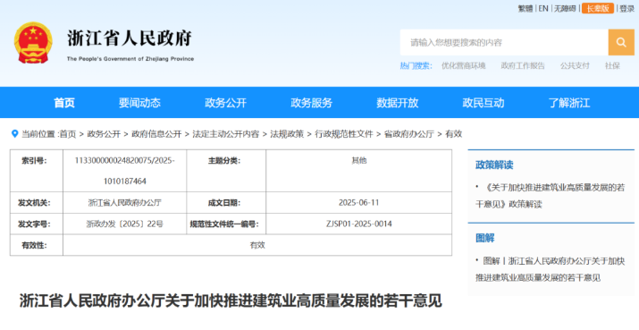Open the 政务服务 navigation tab
The height and width of the screenshot is (330, 639).
312,103
